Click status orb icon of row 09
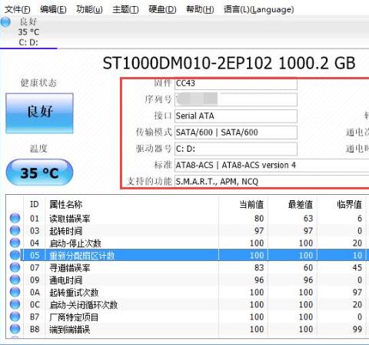Screen dimensions: 369x345 [x=15, y=280]
